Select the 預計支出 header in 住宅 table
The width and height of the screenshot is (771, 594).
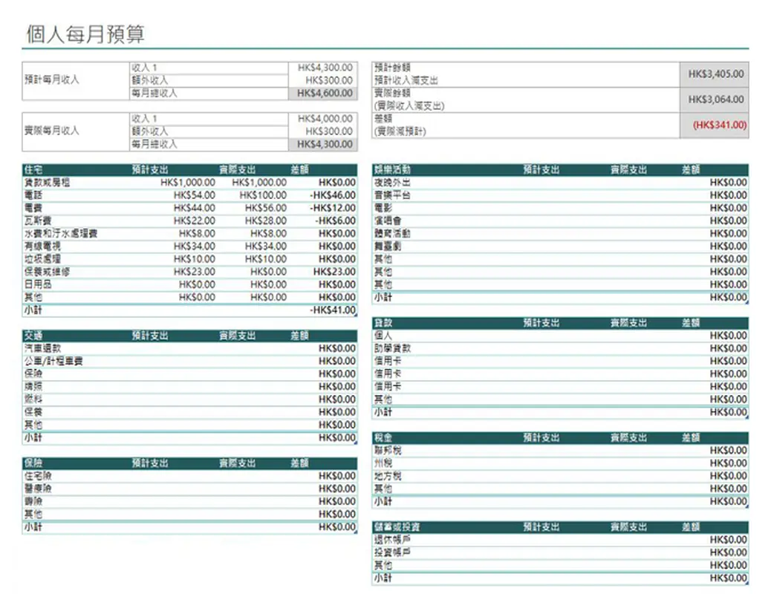[150, 169]
